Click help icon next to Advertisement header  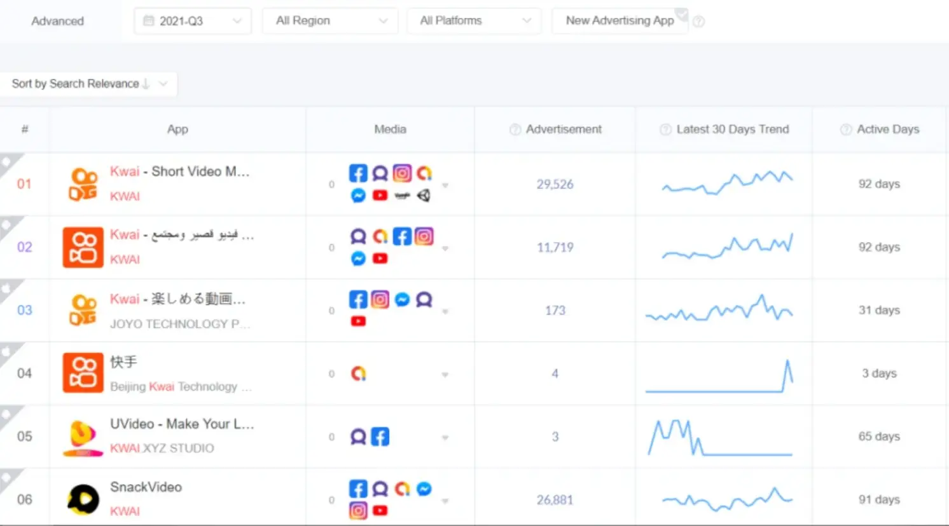pos(515,130)
